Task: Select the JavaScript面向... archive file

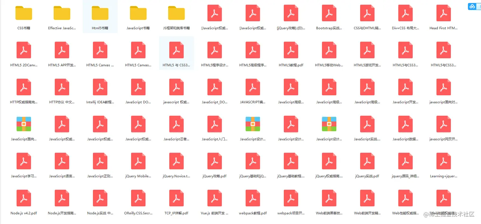Action: point(24,124)
